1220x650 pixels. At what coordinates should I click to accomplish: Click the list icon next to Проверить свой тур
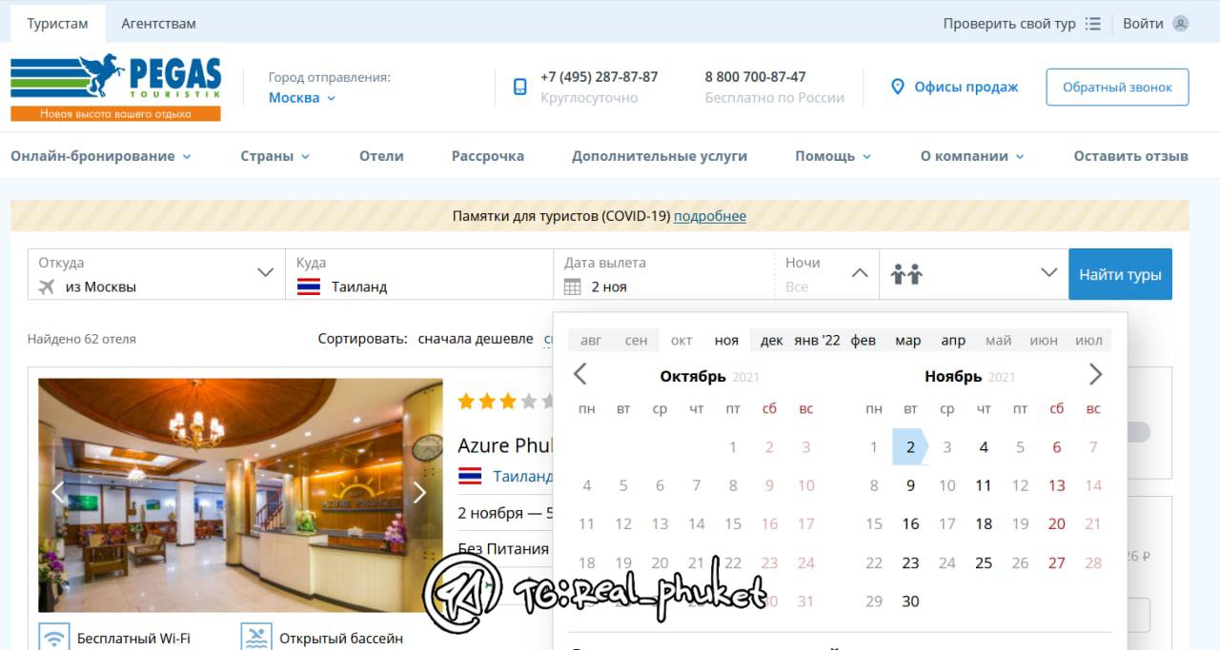1092,24
